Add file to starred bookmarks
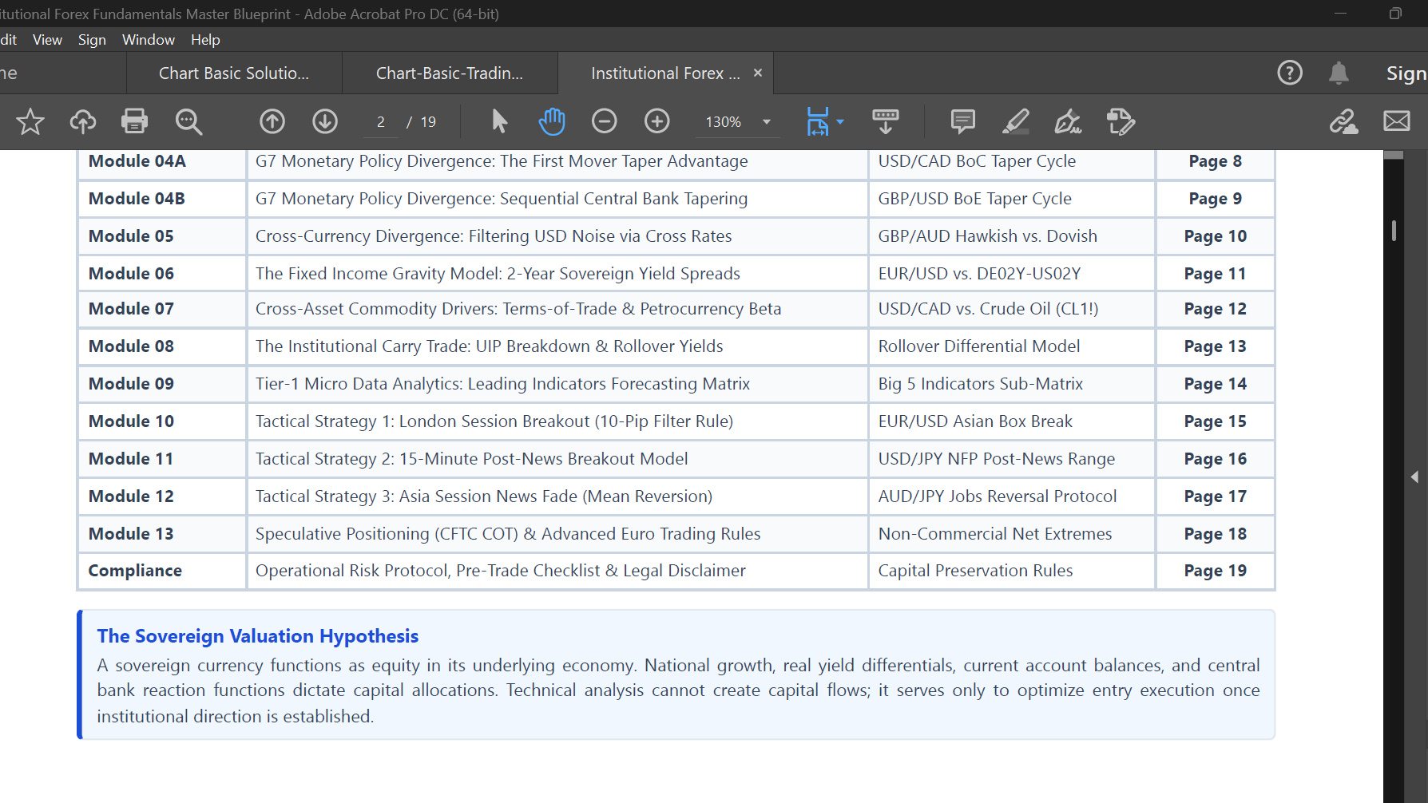Screen dimensions: 1428x803 click(x=30, y=121)
